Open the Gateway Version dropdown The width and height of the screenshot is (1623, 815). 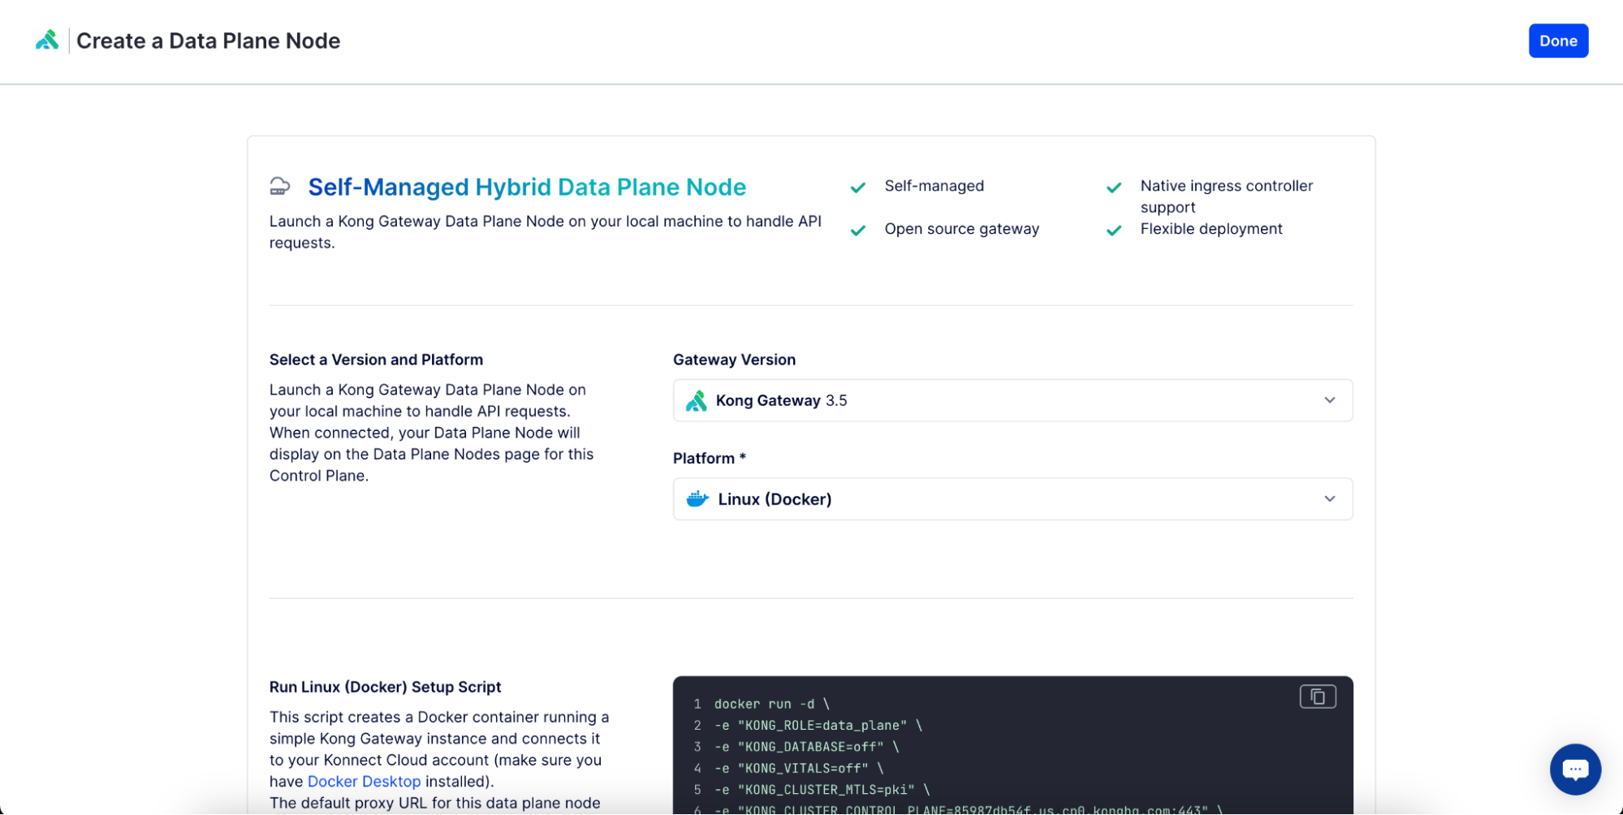[x=1012, y=400]
